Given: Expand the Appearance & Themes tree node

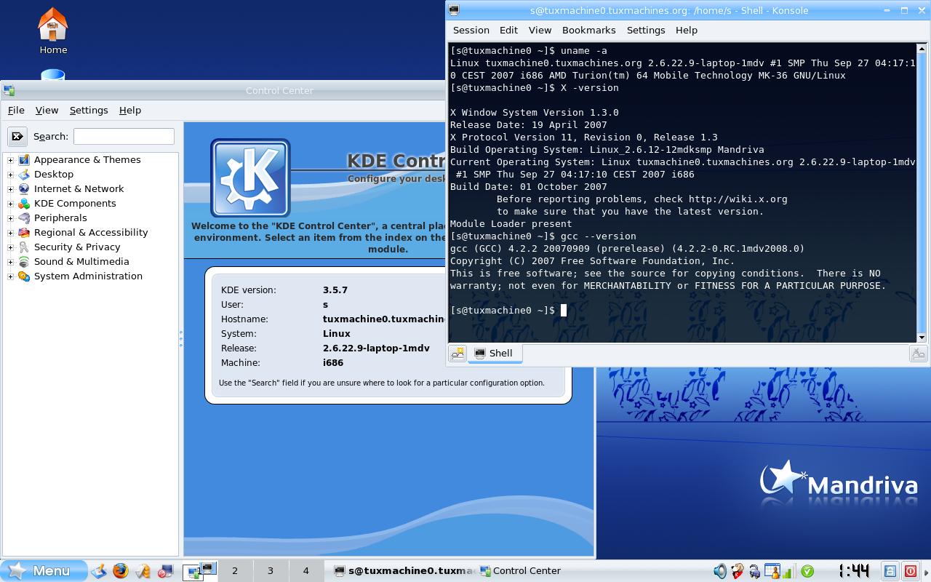Looking at the screenshot, I should click(x=11, y=160).
